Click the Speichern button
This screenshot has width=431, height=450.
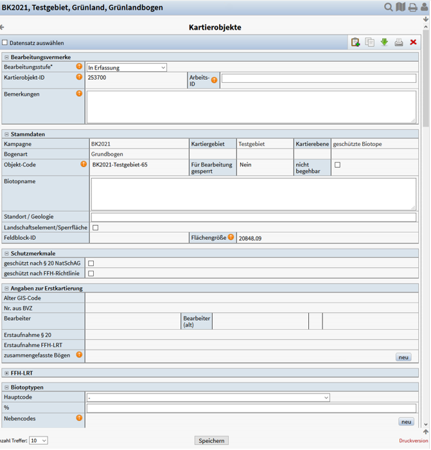[211, 441]
